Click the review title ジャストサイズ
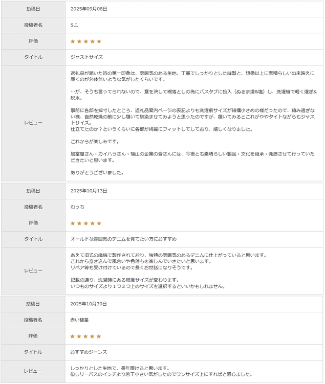This screenshot has width=325, height=384. pos(86,57)
